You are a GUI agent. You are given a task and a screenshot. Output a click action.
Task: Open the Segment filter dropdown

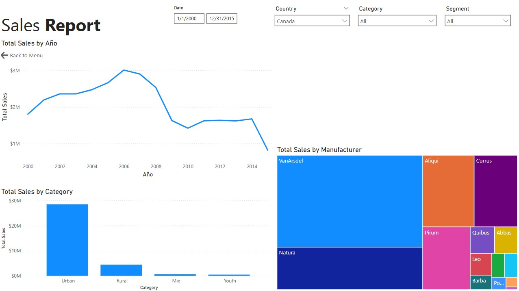pos(477,21)
